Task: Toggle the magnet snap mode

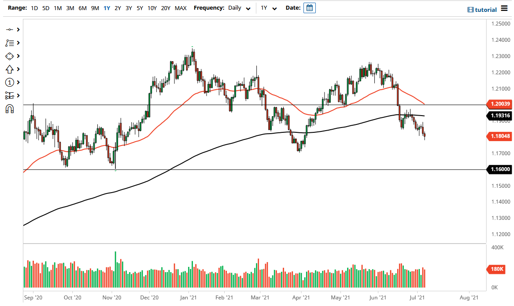Action: pyautogui.click(x=9, y=109)
